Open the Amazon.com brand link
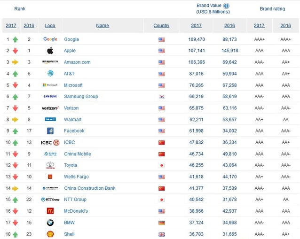 click(77, 62)
